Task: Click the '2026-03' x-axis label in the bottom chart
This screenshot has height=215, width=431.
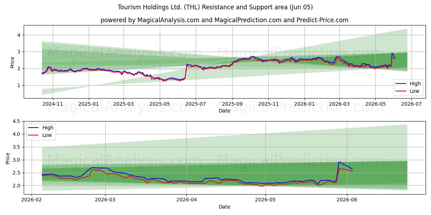Action: point(105,200)
